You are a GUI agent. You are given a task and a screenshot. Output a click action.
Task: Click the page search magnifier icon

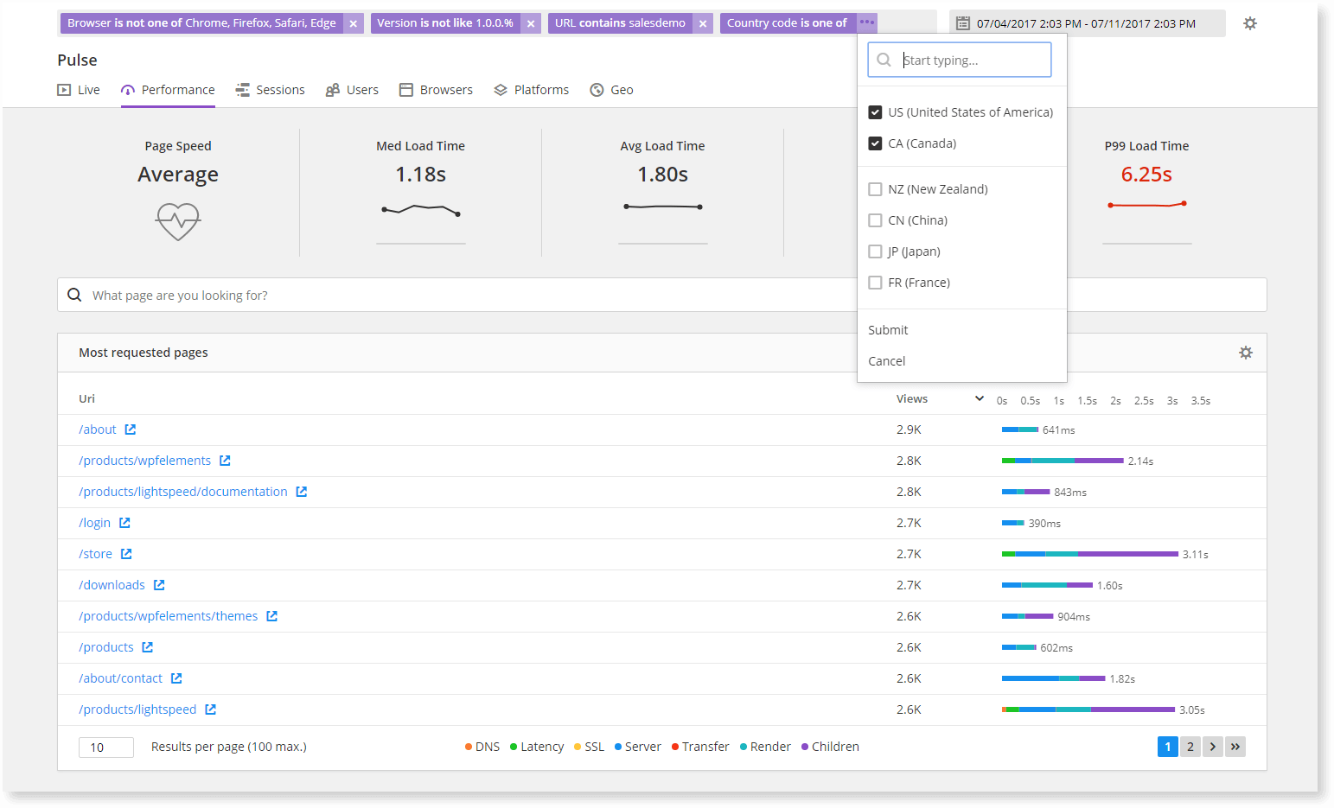coord(75,295)
